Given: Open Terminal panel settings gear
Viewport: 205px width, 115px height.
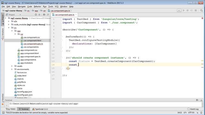Looking at the screenshot, I should point(197,100).
